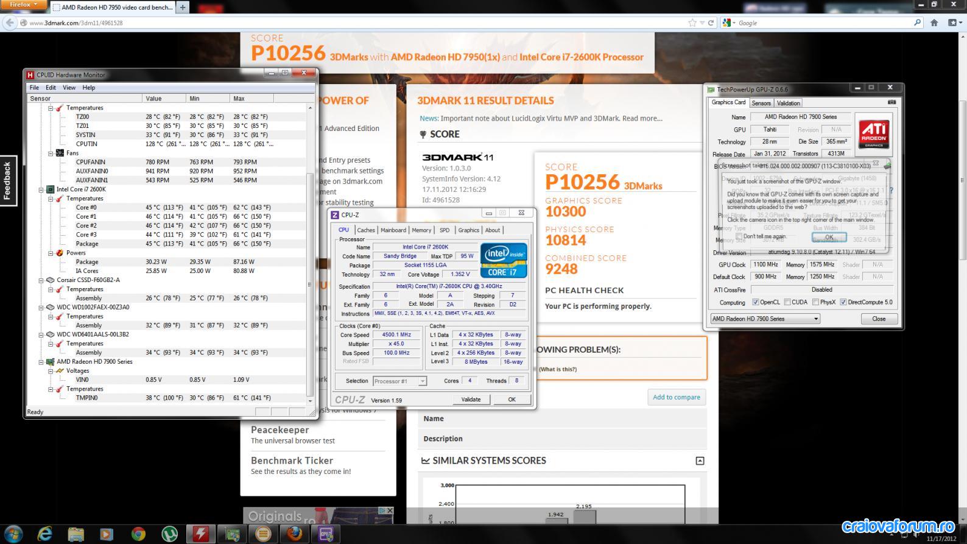Image resolution: width=967 pixels, height=544 pixels.
Task: Open the Benchmark Ticker link
Action: click(292, 461)
